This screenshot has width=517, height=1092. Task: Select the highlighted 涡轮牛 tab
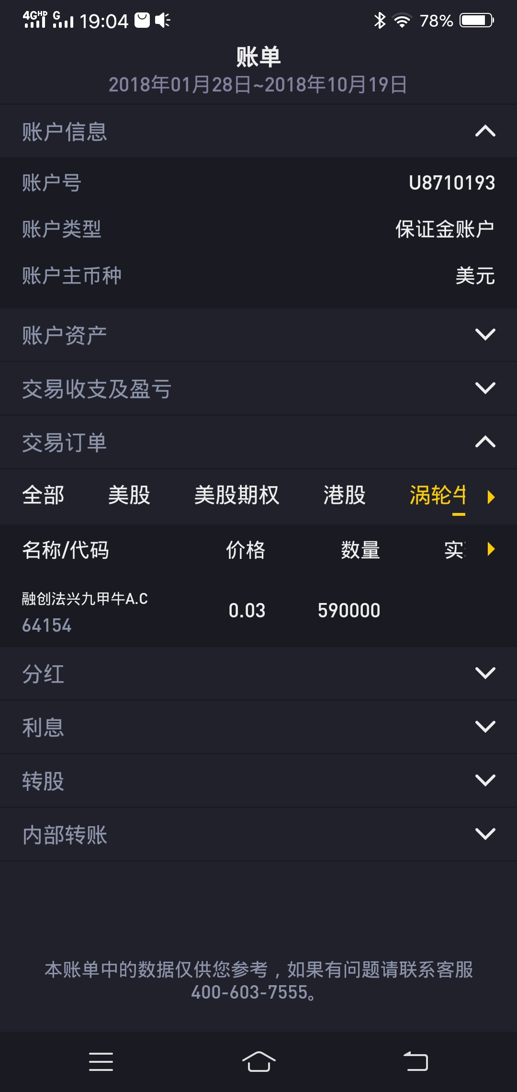[x=438, y=495]
